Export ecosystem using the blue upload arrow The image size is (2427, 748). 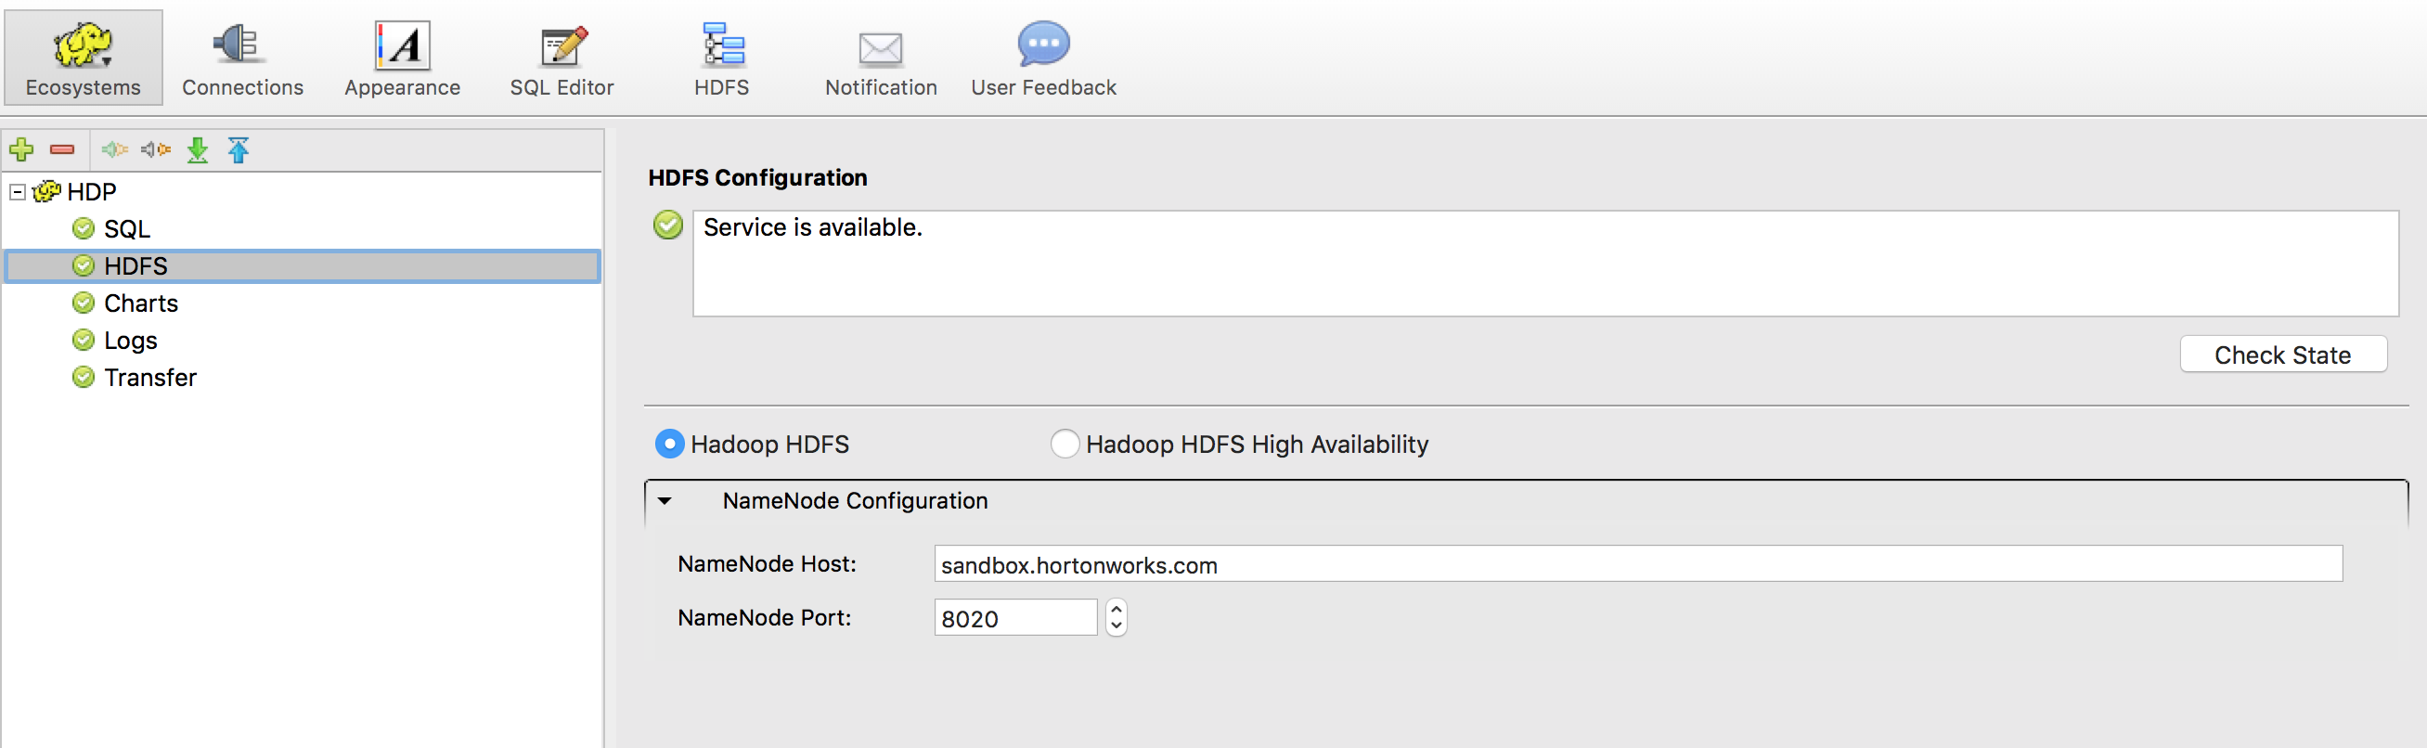[239, 149]
